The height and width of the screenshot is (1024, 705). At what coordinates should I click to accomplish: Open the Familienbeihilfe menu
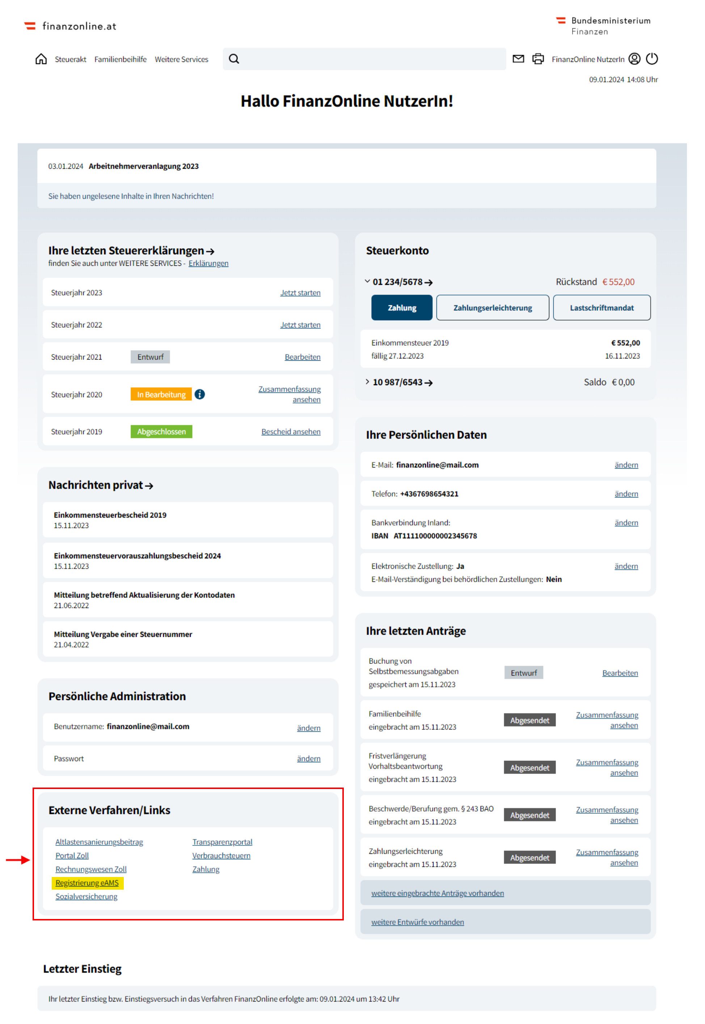pos(120,59)
